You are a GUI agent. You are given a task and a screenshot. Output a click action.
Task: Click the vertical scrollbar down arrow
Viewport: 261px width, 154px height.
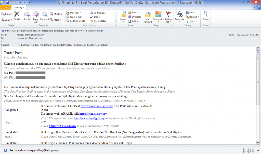click(258, 143)
